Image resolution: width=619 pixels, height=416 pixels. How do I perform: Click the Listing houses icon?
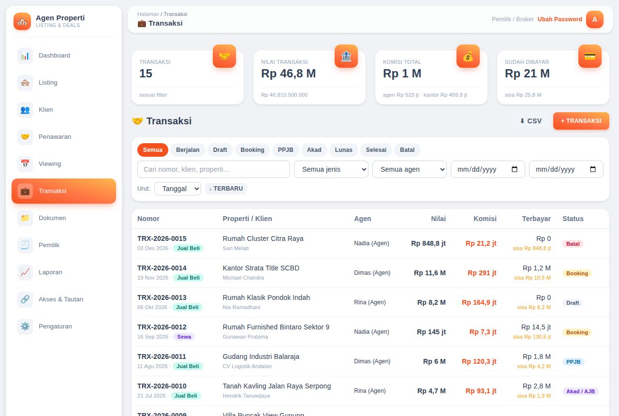click(25, 83)
